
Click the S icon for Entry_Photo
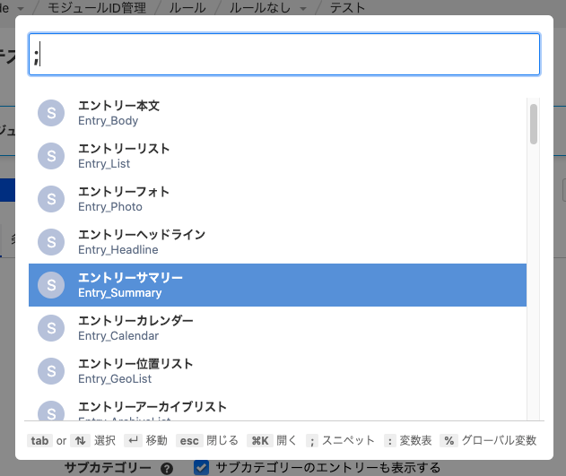point(51,199)
